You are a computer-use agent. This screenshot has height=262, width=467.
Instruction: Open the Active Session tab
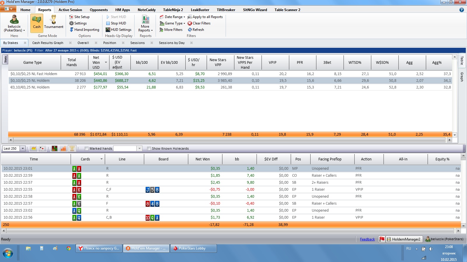(70, 10)
